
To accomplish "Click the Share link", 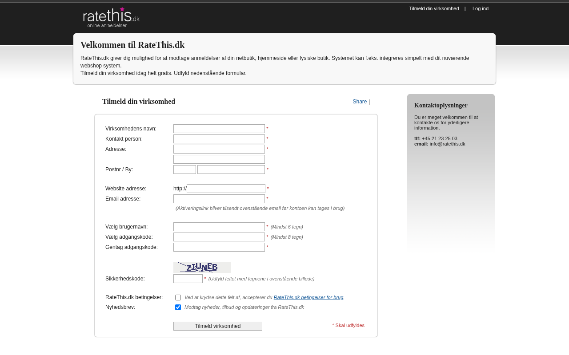I will [x=360, y=102].
